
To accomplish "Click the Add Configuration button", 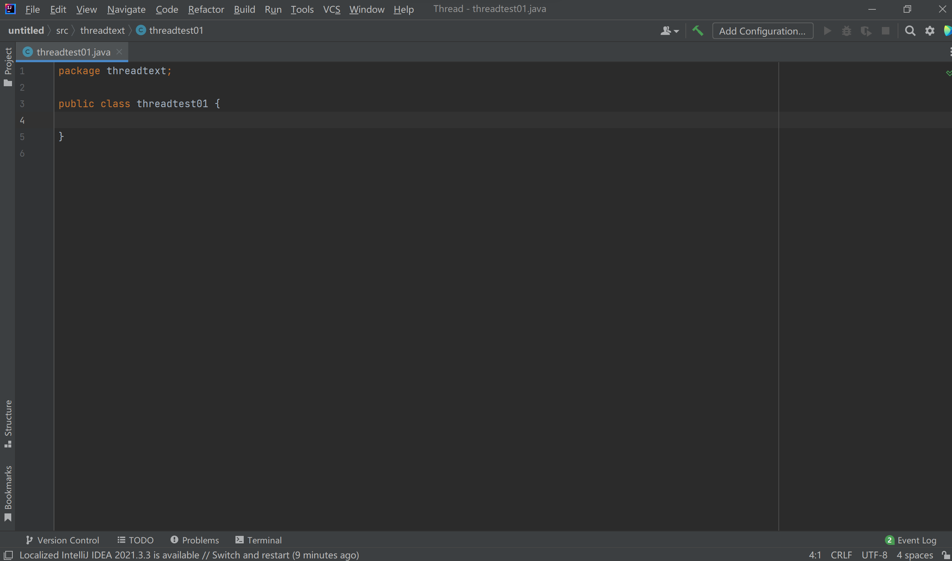I will click(x=762, y=31).
